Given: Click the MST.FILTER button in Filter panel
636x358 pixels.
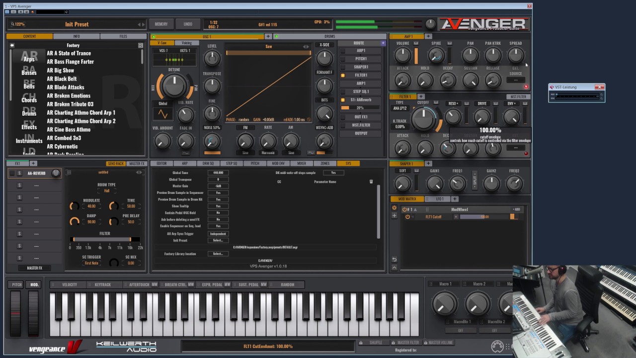Looking at the screenshot, I should [518, 96].
